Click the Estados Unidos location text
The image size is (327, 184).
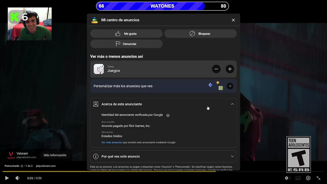point(112,136)
